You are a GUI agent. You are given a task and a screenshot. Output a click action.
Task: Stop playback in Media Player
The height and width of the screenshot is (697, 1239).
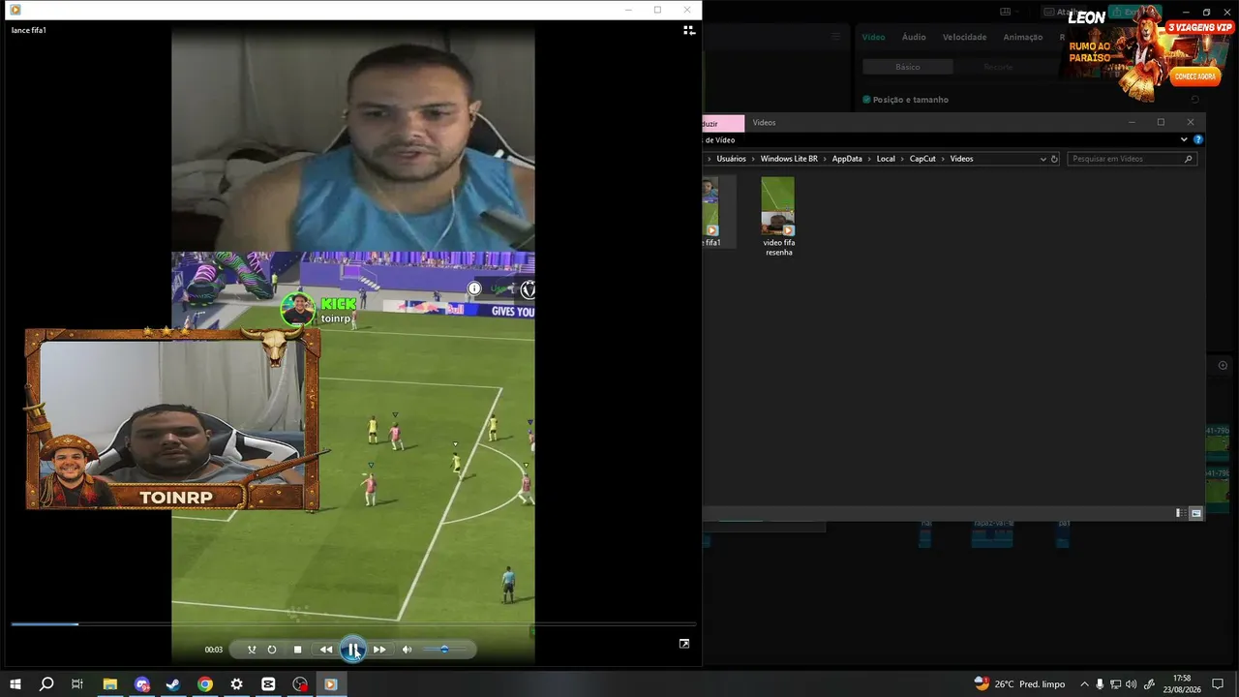pyautogui.click(x=298, y=650)
